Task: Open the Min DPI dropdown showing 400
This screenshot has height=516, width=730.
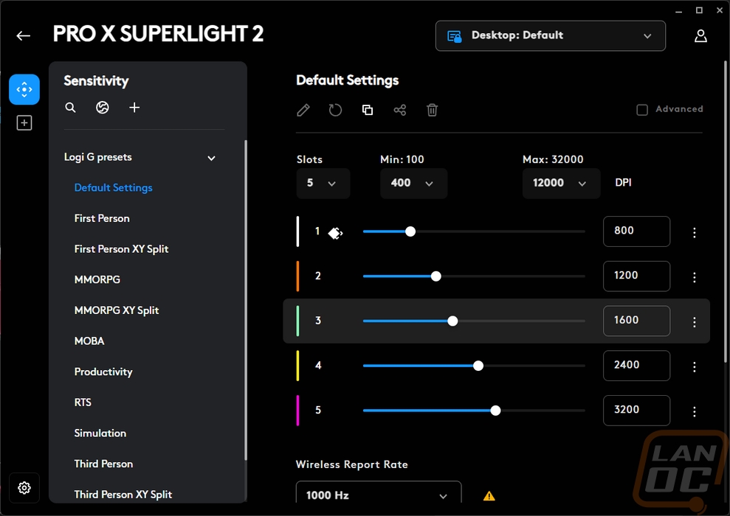Action: [413, 183]
